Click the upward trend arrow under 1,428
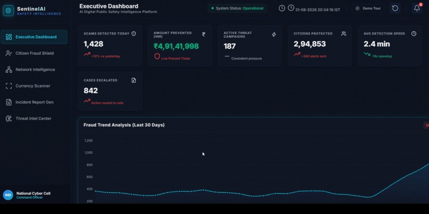This screenshot has width=429, height=214. tap(87, 54)
